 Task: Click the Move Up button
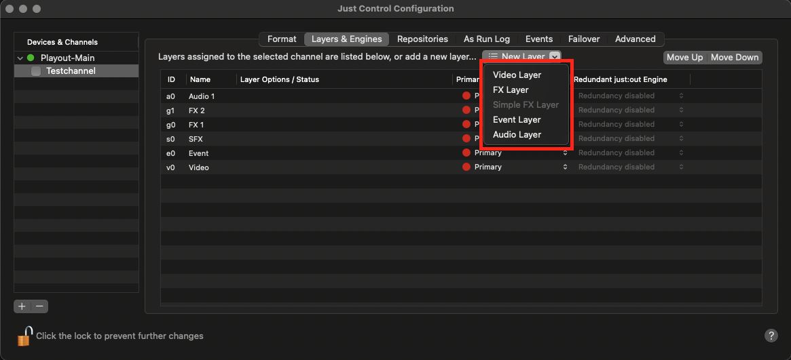tap(684, 58)
